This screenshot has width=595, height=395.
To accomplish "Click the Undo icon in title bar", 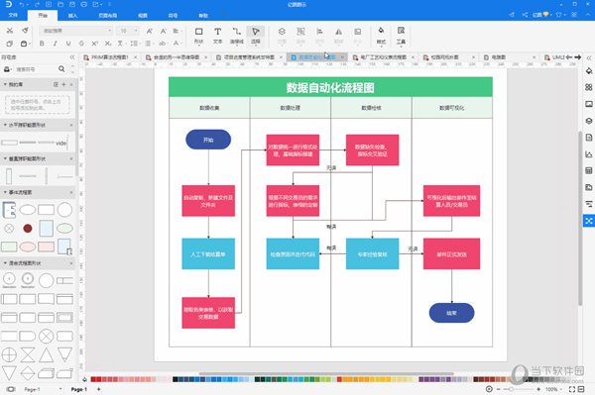I will [x=22, y=5].
